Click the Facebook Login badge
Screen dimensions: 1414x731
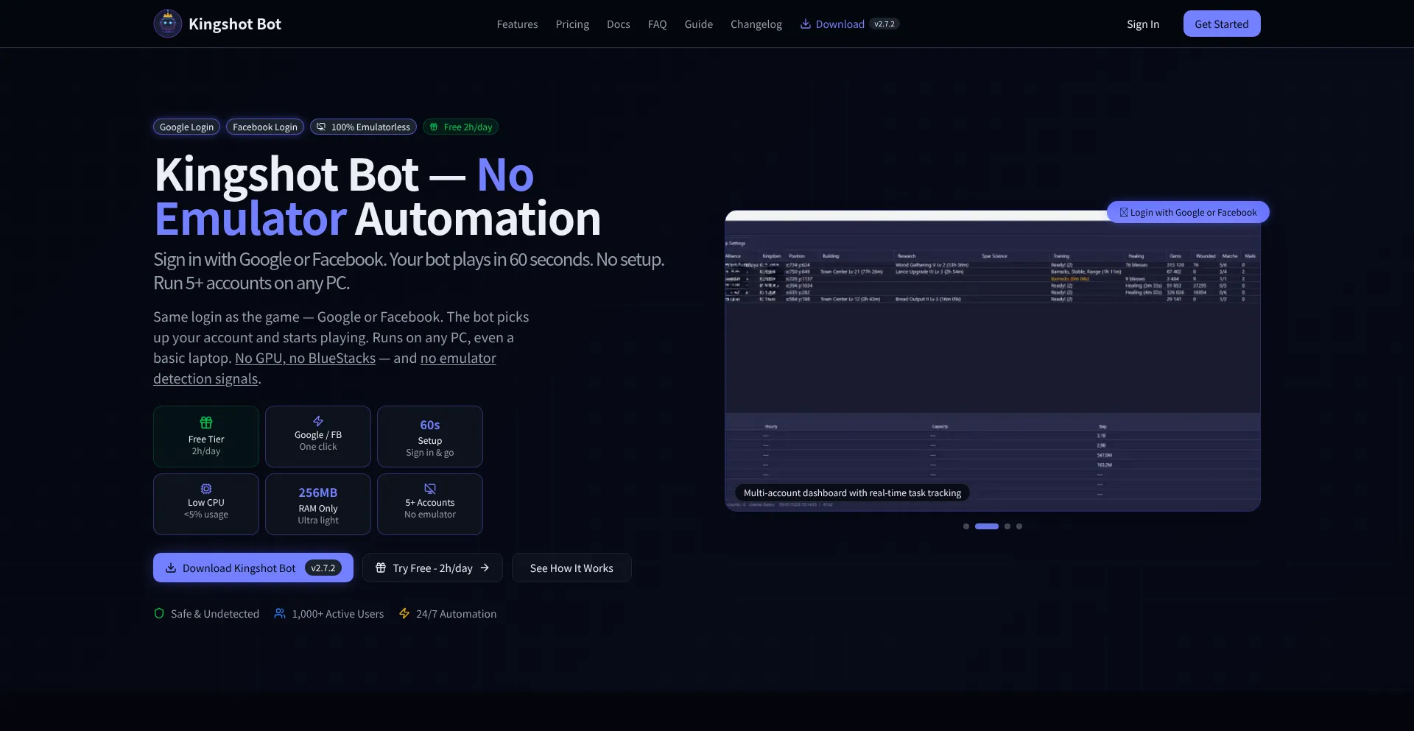(265, 127)
